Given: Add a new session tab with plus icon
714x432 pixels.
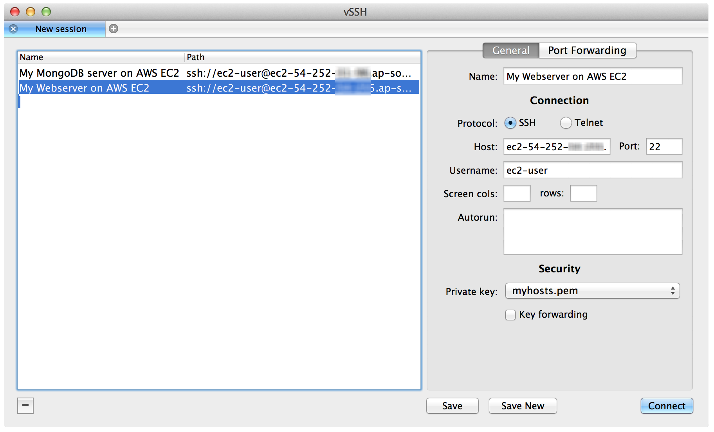Looking at the screenshot, I should [114, 29].
